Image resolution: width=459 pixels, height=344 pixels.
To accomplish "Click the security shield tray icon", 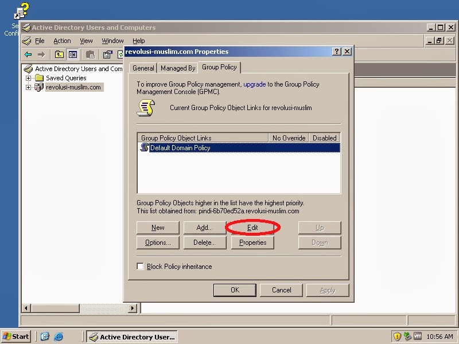I will (x=397, y=337).
